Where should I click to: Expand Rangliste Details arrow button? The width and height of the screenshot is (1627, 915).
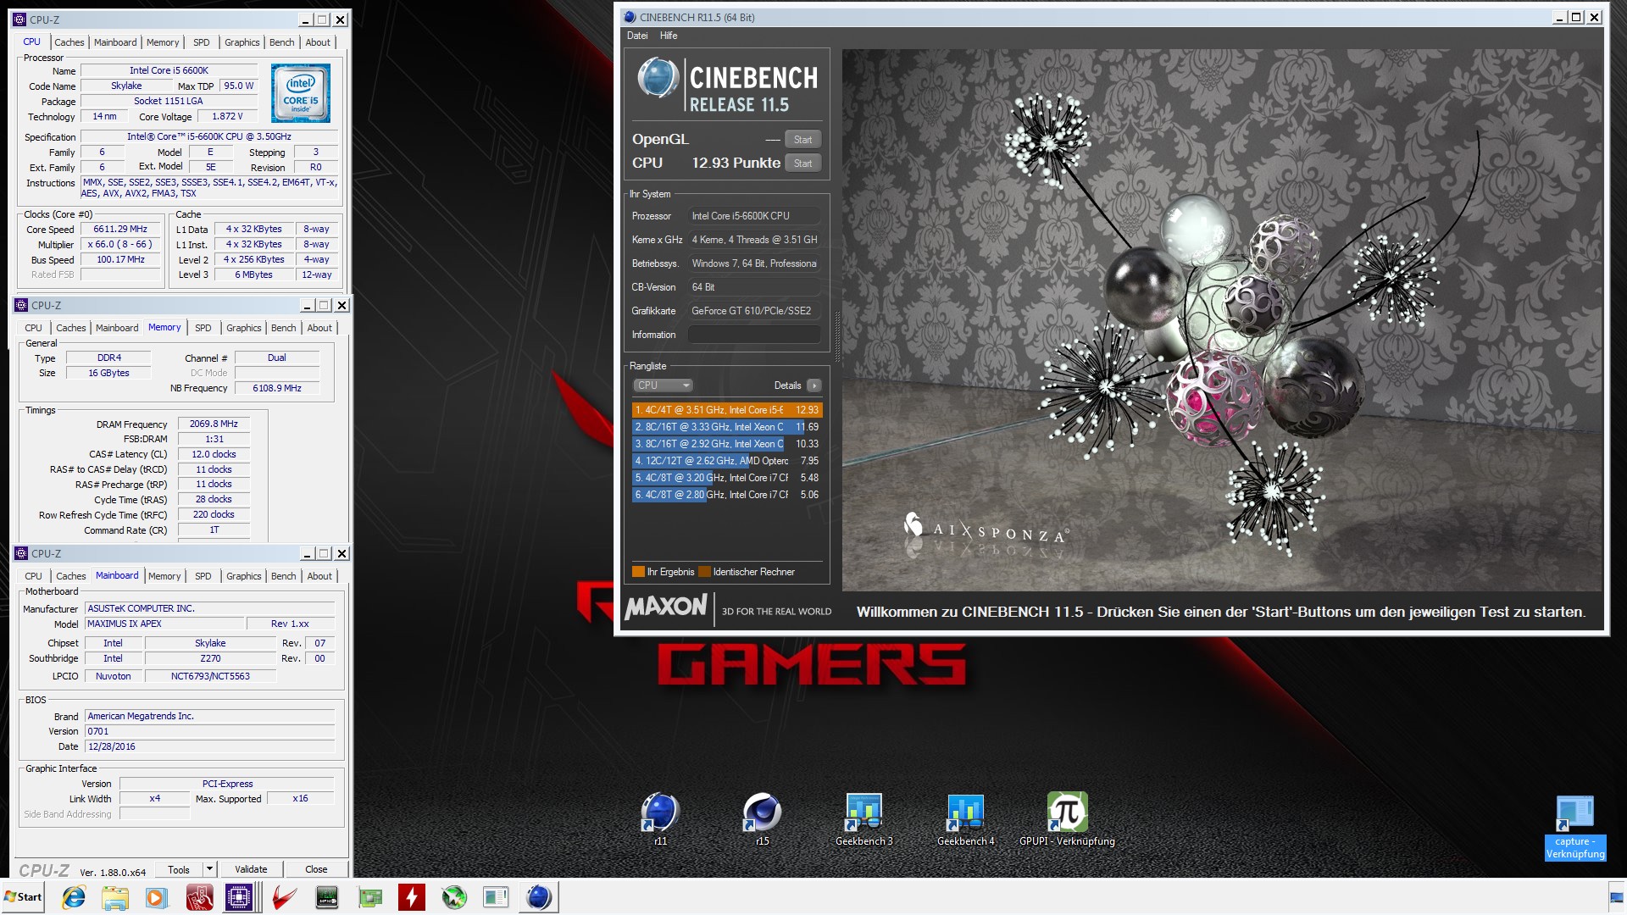pyautogui.click(x=813, y=385)
